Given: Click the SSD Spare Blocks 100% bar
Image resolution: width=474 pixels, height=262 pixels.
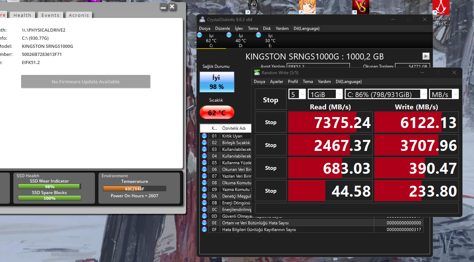Looking at the screenshot, I should coord(49,198).
